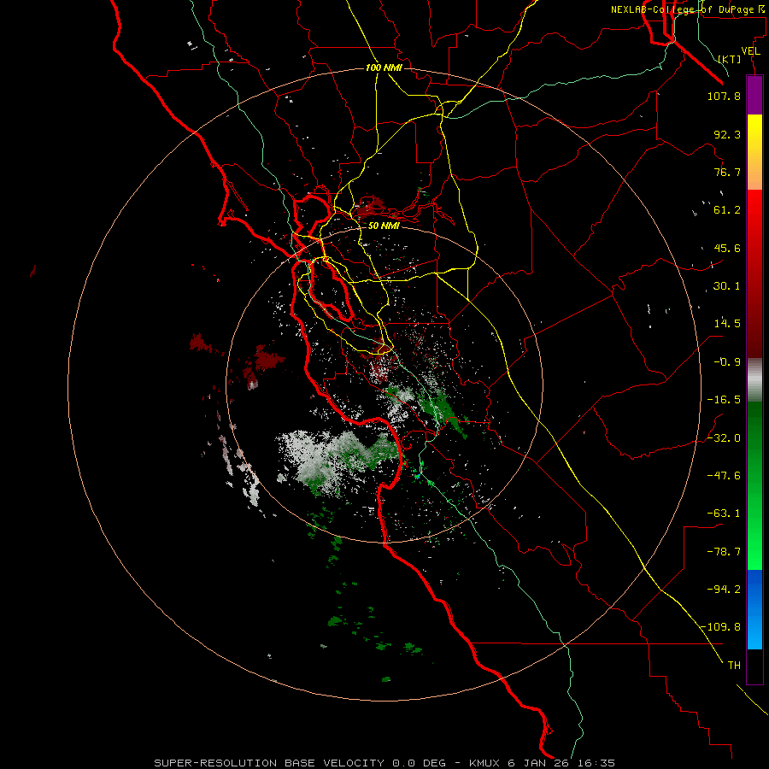Click the purple segment of the color bar
The image size is (769, 769).
tap(754, 95)
